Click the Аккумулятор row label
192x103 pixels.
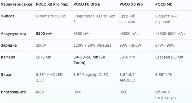pyautogui.click(x=13, y=34)
